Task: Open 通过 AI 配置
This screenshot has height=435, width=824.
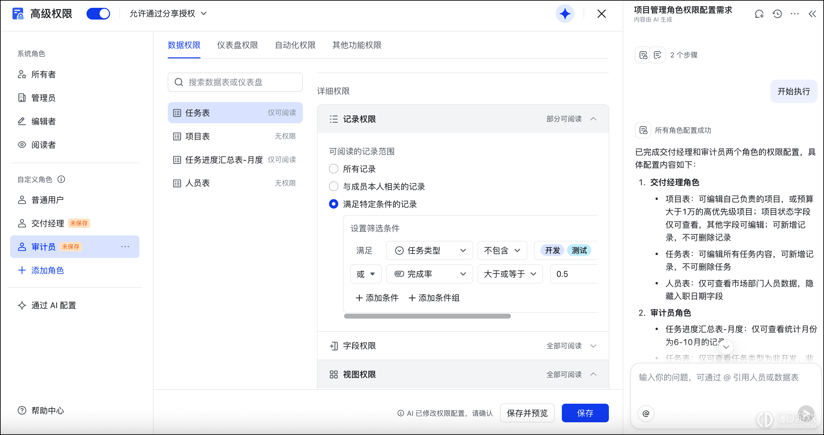Action: click(47, 306)
